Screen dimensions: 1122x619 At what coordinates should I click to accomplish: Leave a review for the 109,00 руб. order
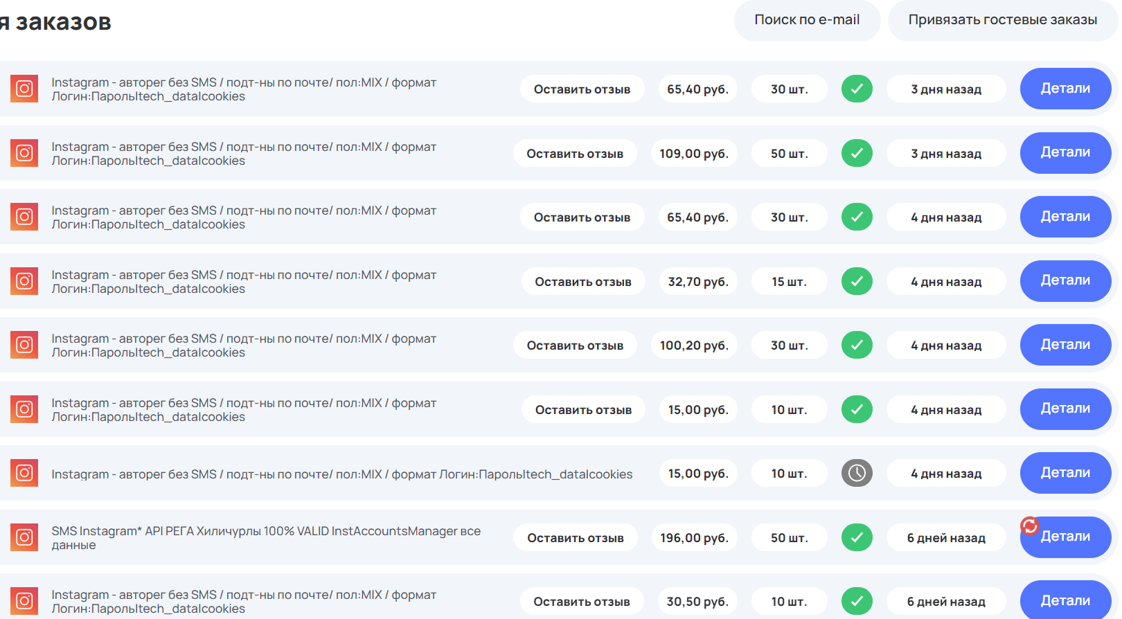(575, 154)
